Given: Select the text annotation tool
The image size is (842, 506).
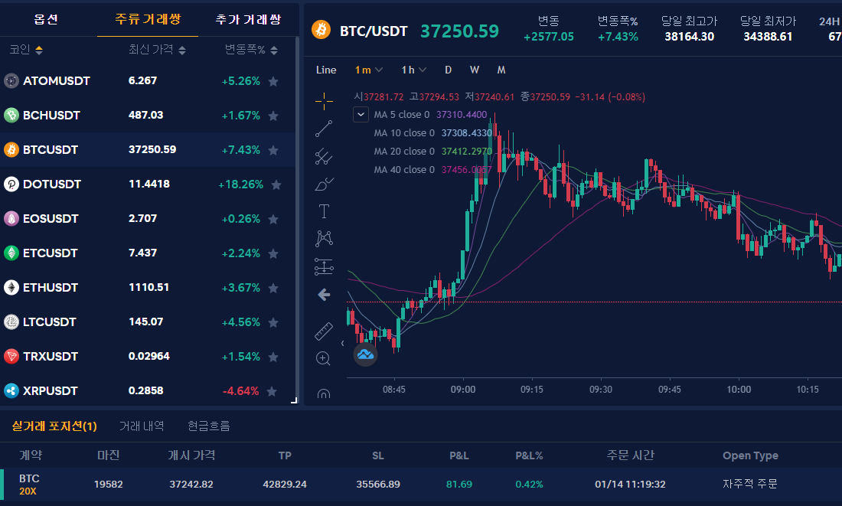Looking at the screenshot, I should pos(324,211).
